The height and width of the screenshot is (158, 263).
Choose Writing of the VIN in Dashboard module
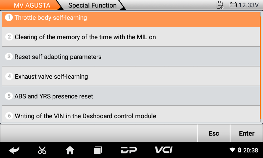pyautogui.click(x=131, y=116)
